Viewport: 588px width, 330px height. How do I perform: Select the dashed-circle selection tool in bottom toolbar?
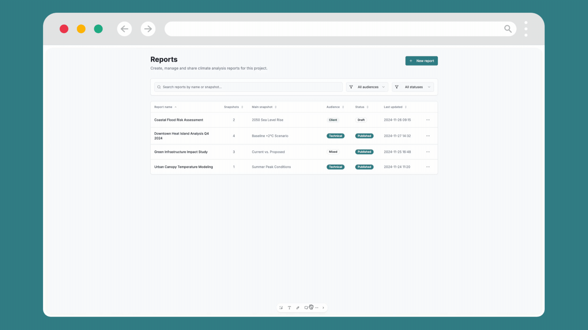click(281, 308)
